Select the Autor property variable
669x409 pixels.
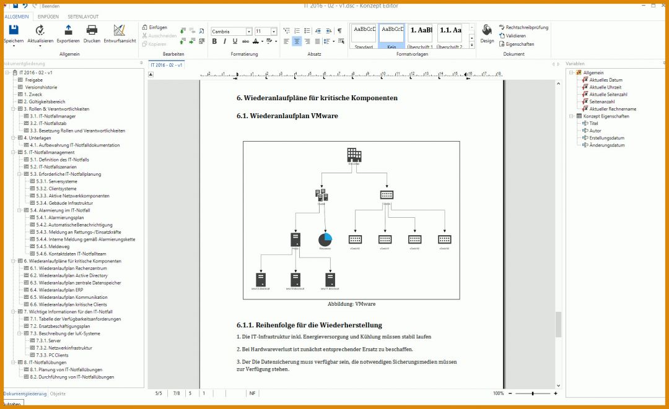click(595, 131)
